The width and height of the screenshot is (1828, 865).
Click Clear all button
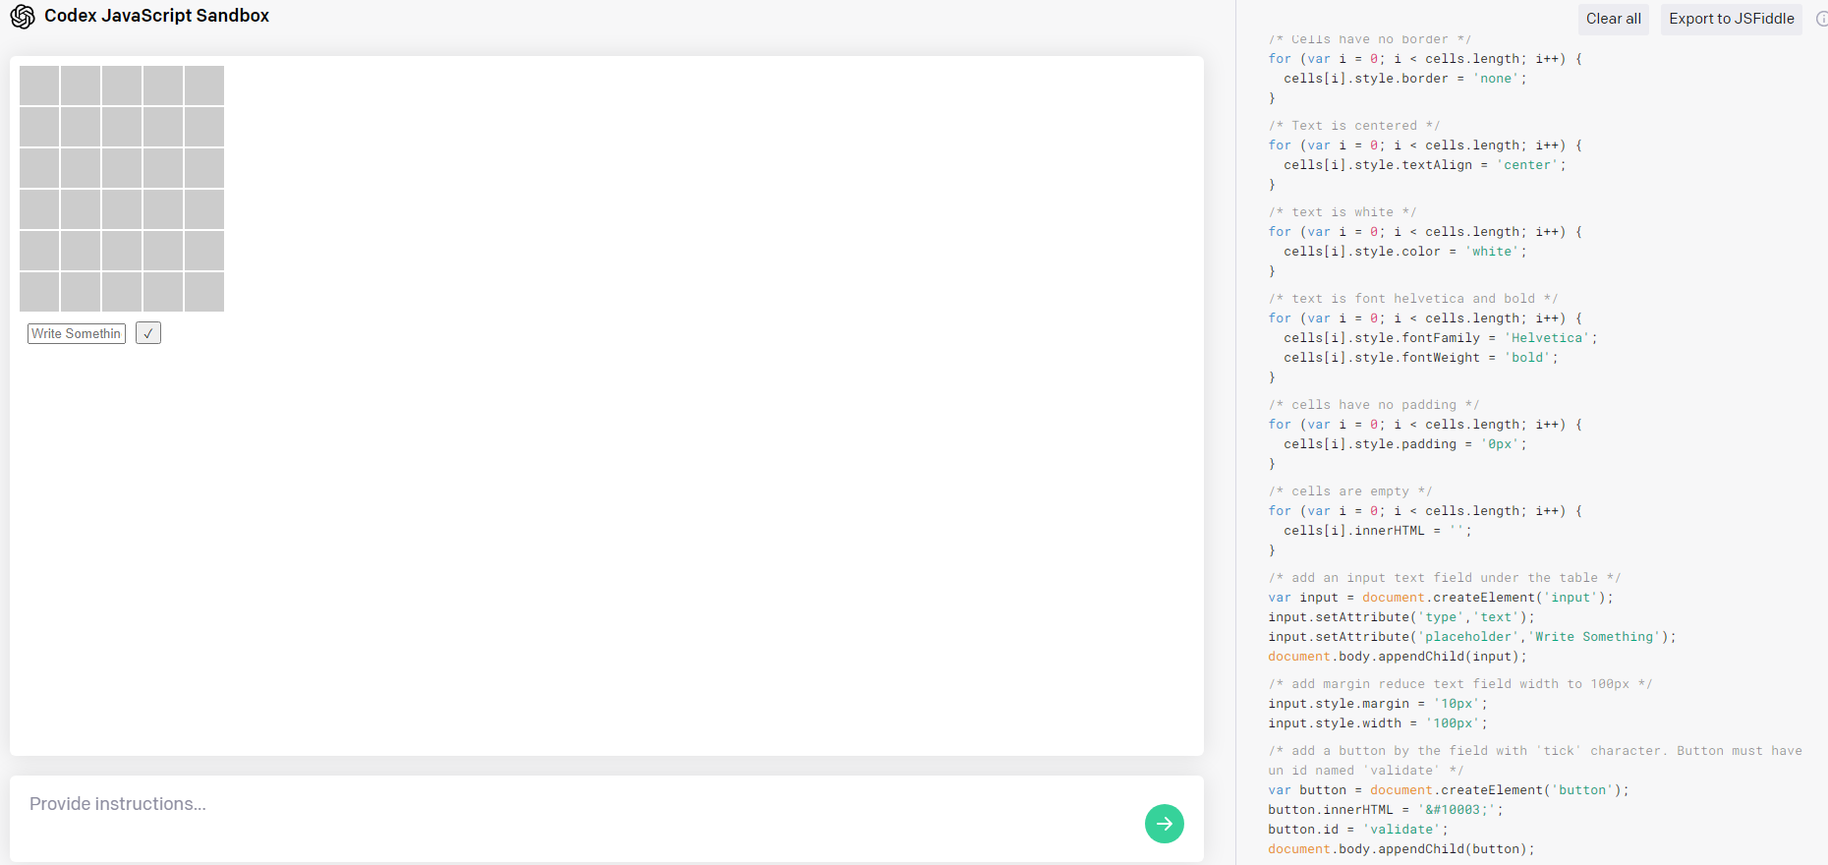[1613, 19]
